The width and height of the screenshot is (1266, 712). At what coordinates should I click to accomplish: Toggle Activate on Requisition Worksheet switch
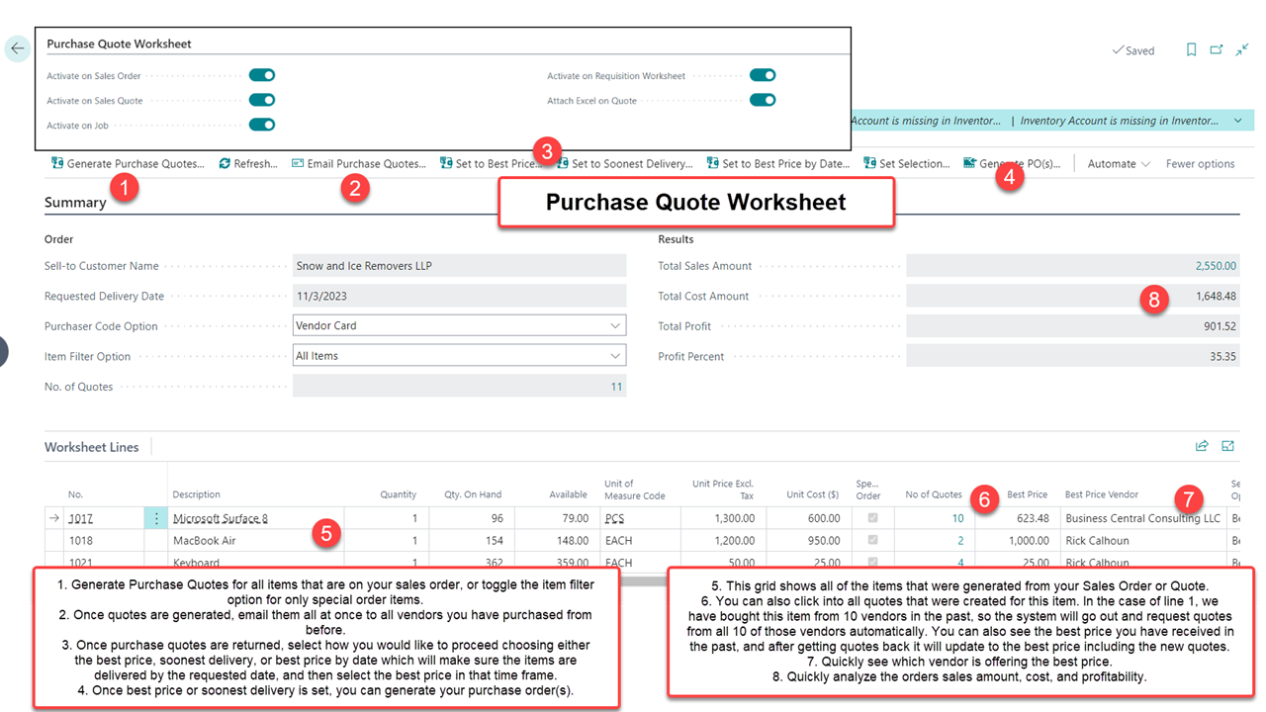[763, 75]
